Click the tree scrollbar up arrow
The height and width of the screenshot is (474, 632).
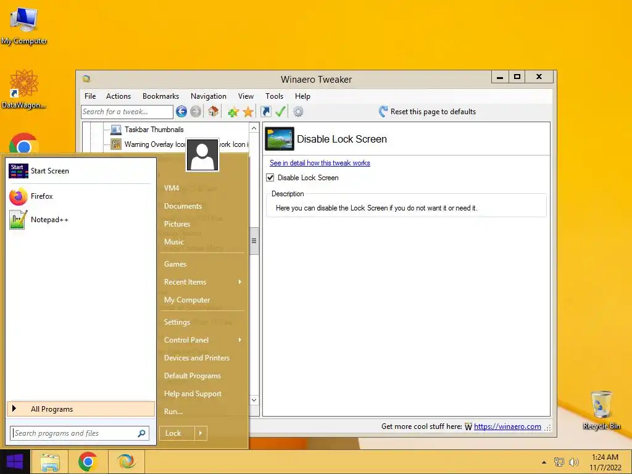(254, 128)
